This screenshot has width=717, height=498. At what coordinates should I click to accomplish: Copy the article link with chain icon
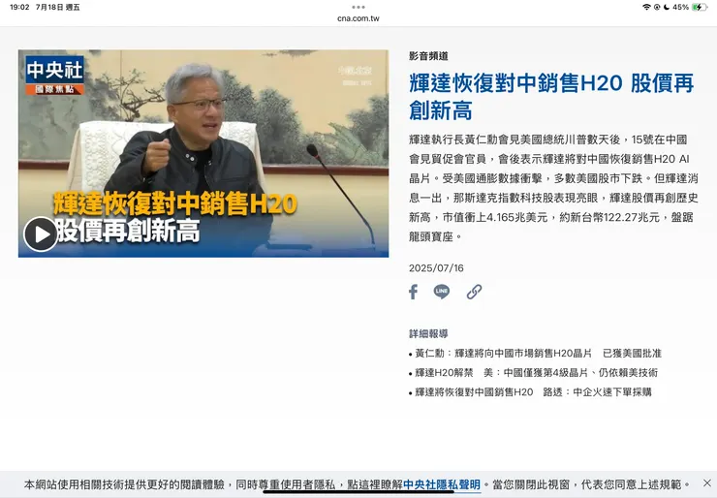[x=474, y=292]
